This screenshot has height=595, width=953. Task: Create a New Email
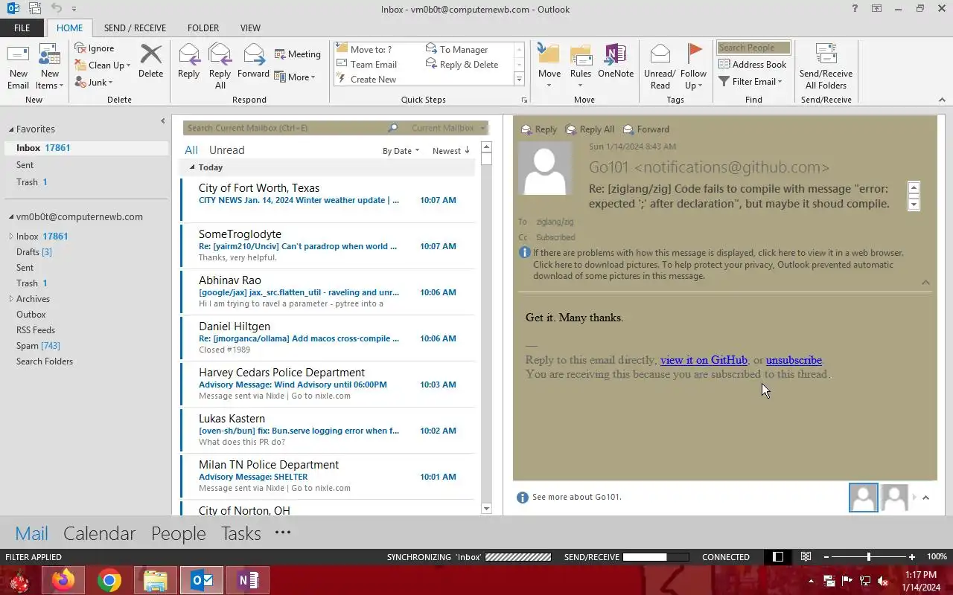click(18, 67)
